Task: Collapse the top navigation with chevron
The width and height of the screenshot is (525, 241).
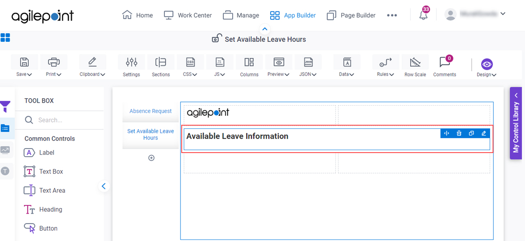Action: coord(265,29)
